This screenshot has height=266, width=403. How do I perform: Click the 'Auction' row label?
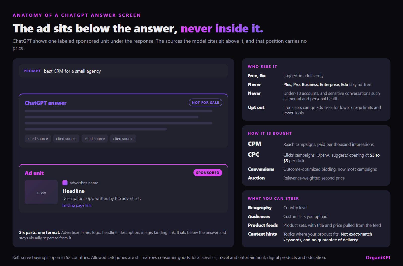pos(256,178)
